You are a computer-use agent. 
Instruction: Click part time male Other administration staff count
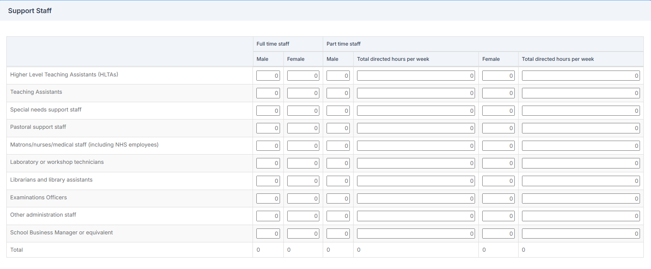click(x=338, y=216)
